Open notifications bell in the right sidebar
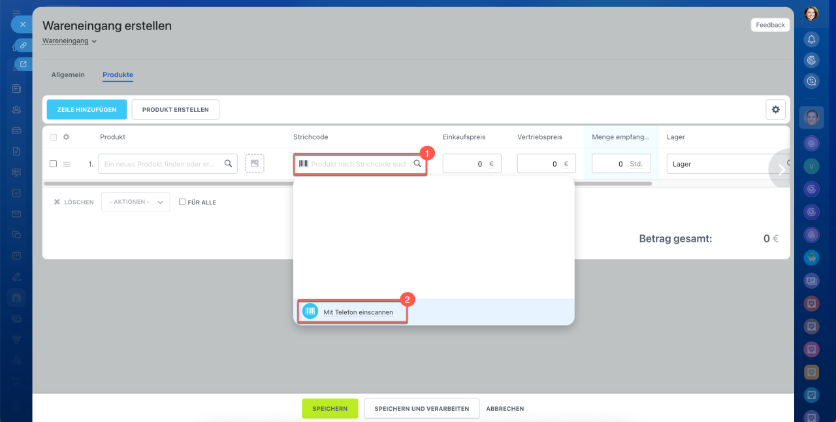Screen dimensions: 836x422 tap(811, 39)
